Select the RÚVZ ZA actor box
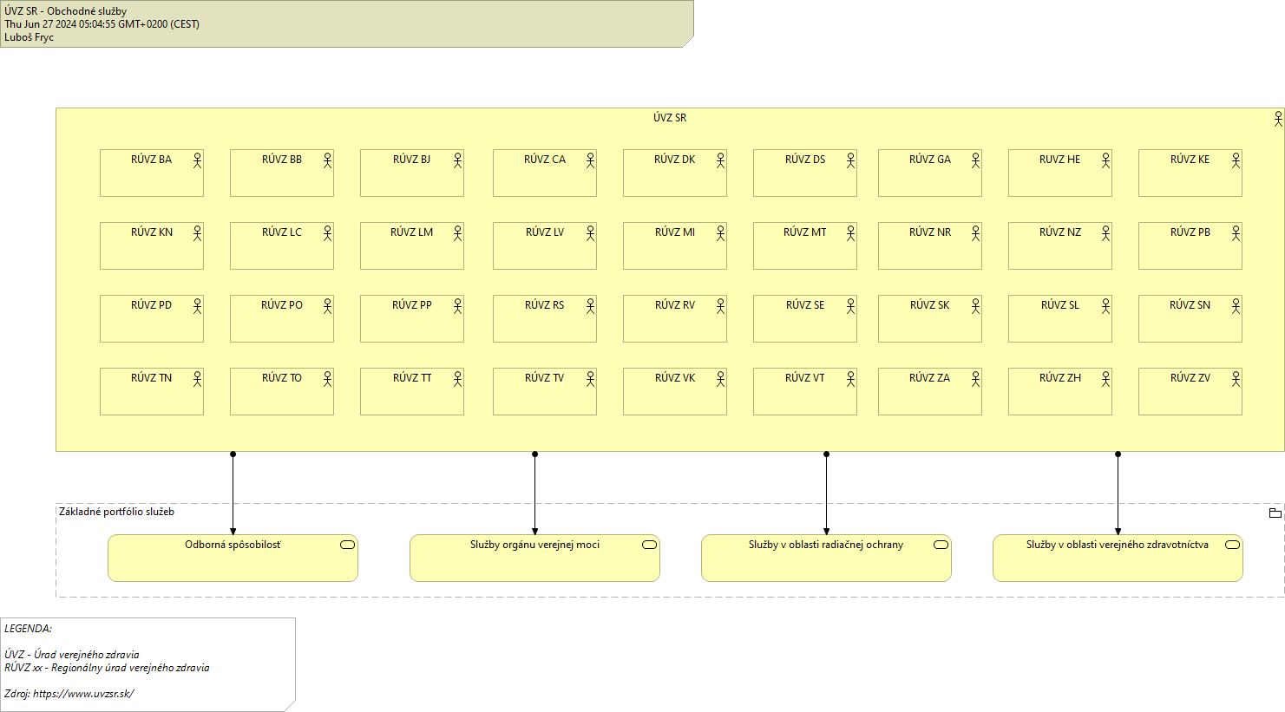Image resolution: width=1285 pixels, height=712 pixels. pyautogui.click(x=930, y=392)
